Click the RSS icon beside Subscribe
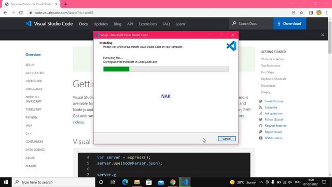The height and width of the screenshot is (187, 332). point(260,108)
